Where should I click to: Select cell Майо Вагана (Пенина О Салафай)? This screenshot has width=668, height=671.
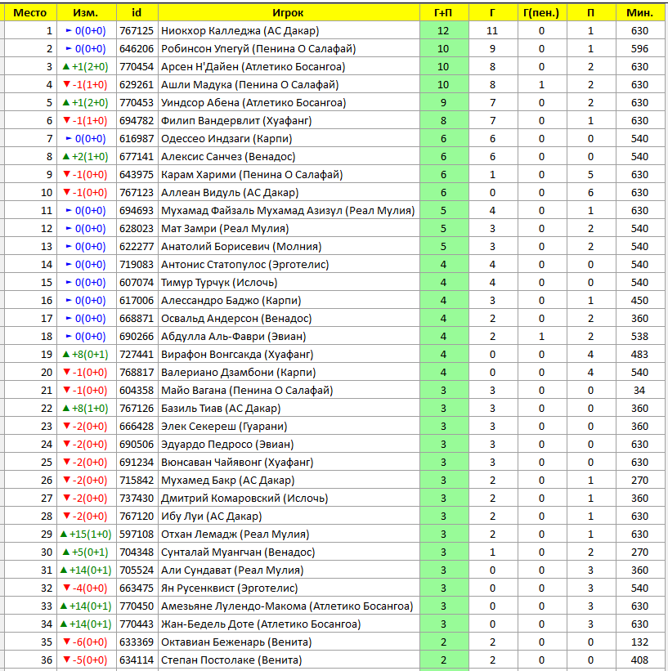click(289, 391)
